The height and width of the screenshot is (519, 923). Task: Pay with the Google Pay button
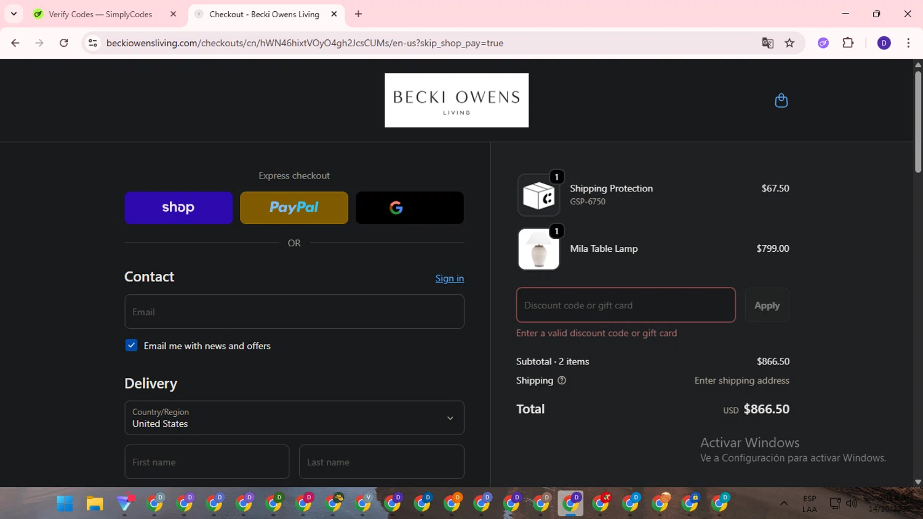(410, 207)
